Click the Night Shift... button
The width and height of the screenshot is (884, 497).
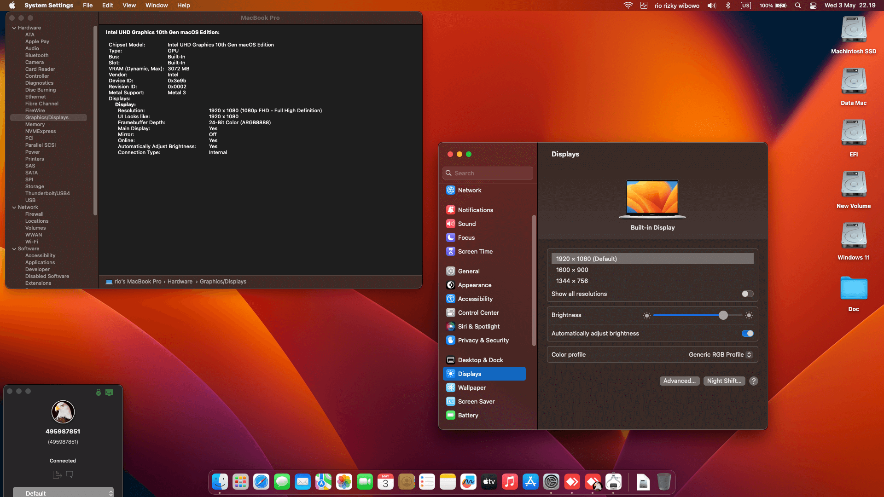[x=724, y=381]
